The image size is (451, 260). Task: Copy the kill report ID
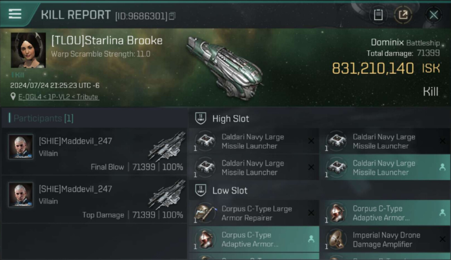coord(172,16)
